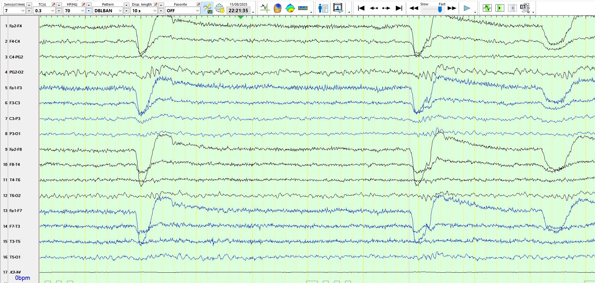Open the 3D head voltage map icon
The height and width of the screenshot is (283, 595).
[277, 8]
